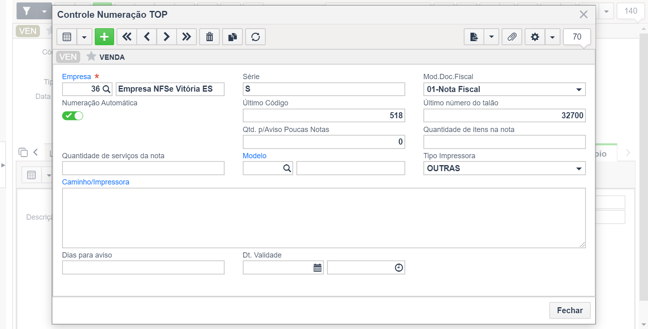Expand left side panel arrow

3,165
